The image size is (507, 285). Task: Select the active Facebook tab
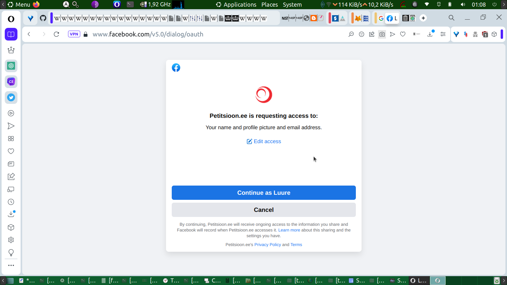tap(392, 18)
